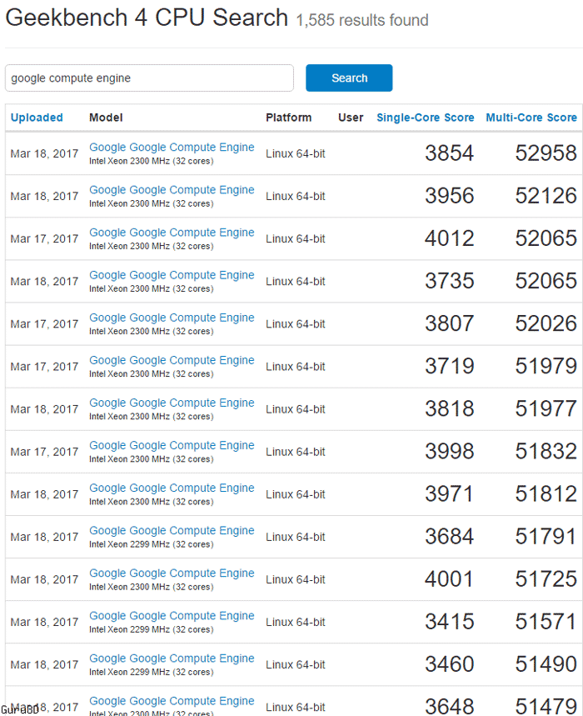This screenshot has width=583, height=716.
Task: Open the model link with single-core score 4012
Action: click(x=172, y=233)
